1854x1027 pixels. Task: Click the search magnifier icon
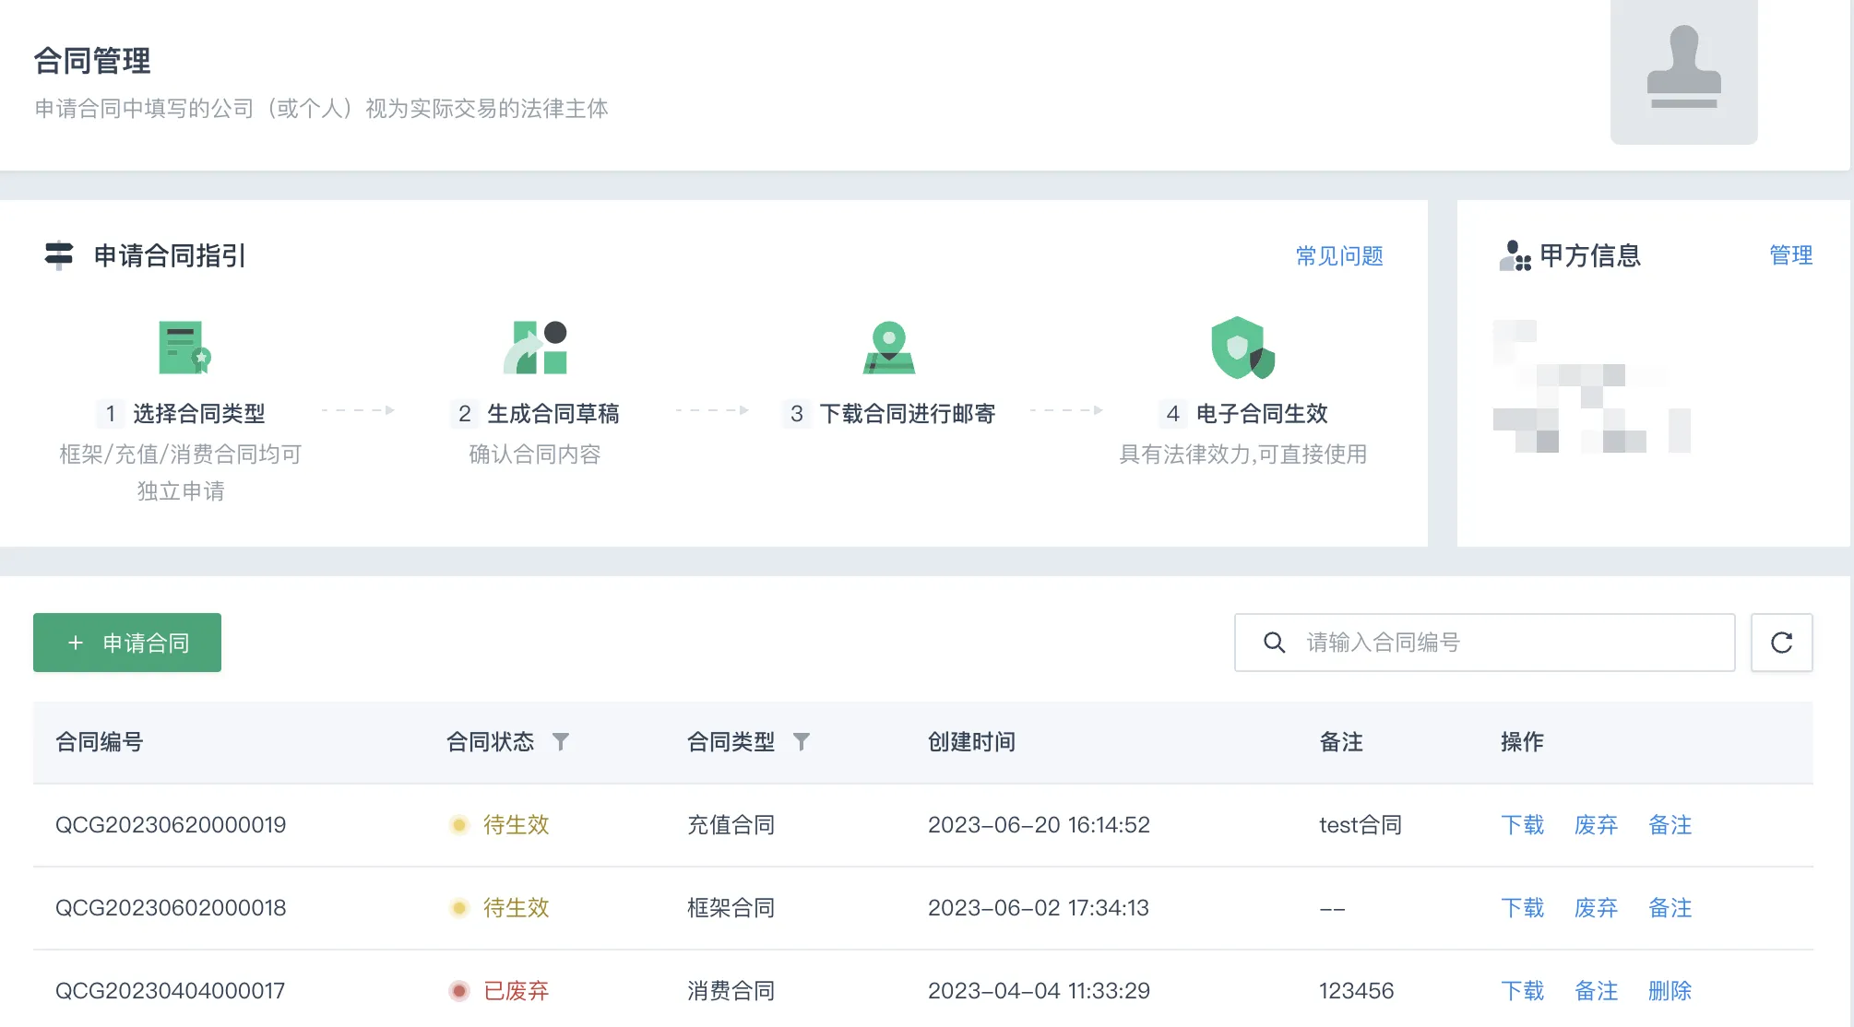[1274, 643]
